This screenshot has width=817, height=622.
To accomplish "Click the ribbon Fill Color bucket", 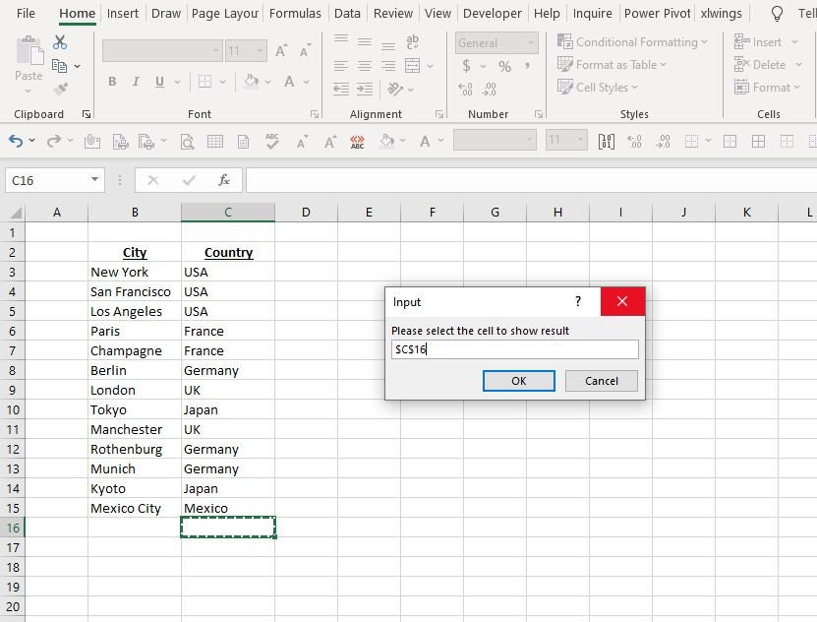I will tap(252, 82).
